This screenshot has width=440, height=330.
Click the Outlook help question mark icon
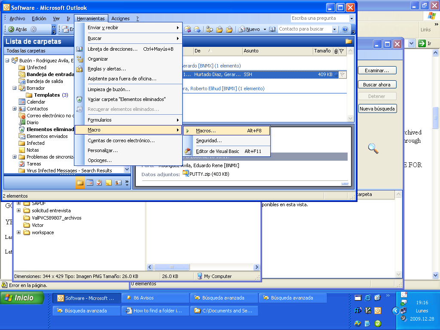345,29
